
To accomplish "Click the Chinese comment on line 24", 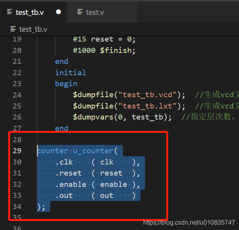I will point(217,95).
